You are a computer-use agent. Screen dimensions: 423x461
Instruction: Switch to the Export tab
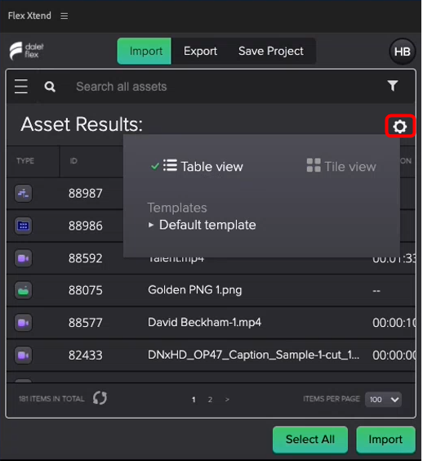point(200,51)
